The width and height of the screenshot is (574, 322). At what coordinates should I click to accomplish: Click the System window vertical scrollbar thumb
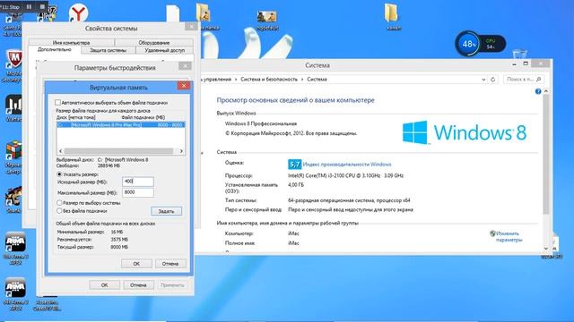tap(546, 155)
